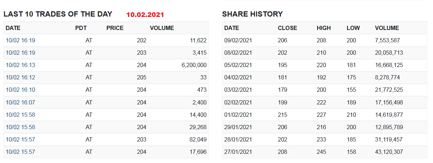Click the LOW column header
Image resolution: width=433 pixels, height=163 pixels.
coord(353,28)
